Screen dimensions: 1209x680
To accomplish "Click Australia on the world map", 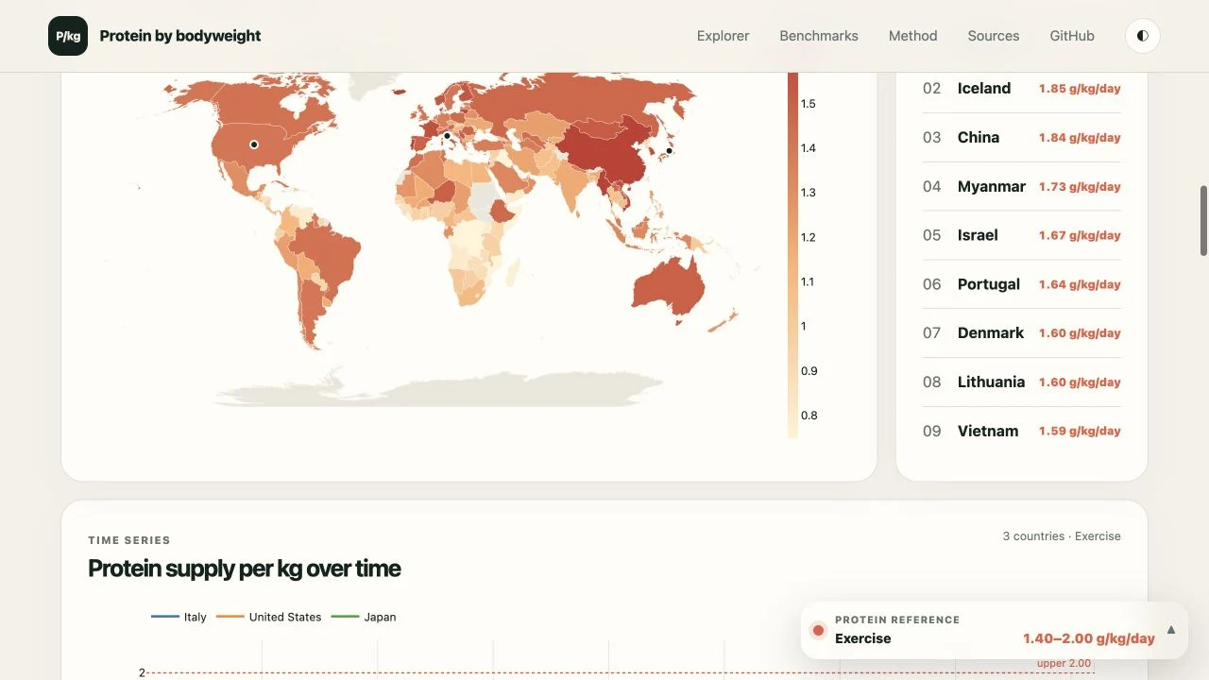I will [x=668, y=283].
